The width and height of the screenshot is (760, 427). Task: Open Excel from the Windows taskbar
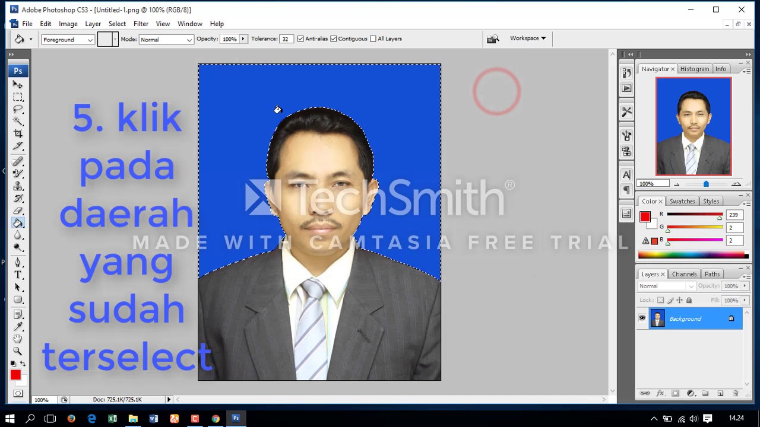pyautogui.click(x=112, y=418)
